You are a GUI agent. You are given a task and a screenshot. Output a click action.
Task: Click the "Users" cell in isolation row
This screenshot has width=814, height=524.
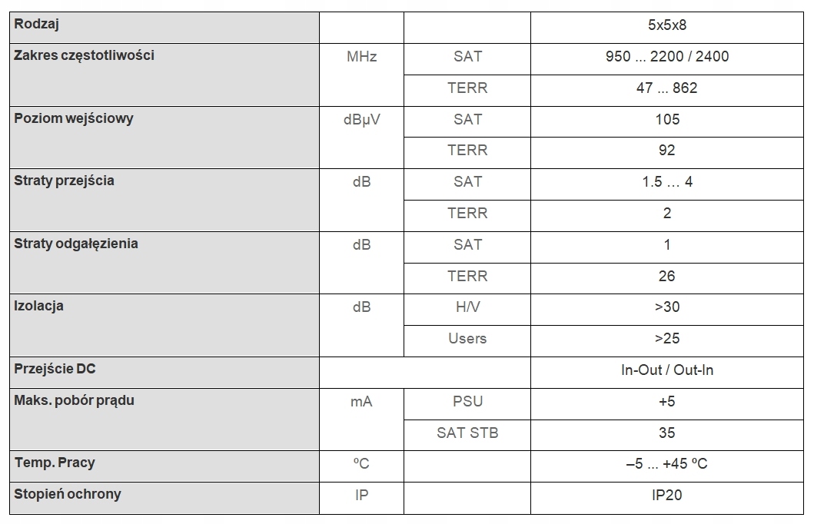click(467, 338)
